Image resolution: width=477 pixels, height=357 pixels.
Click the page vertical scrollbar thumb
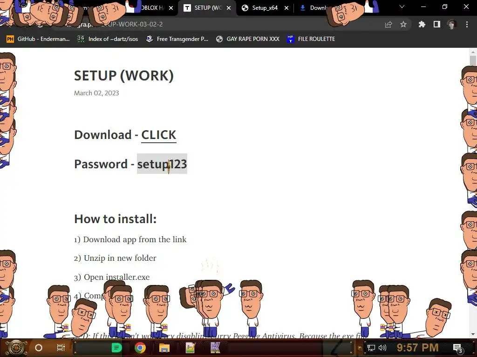[x=473, y=60]
